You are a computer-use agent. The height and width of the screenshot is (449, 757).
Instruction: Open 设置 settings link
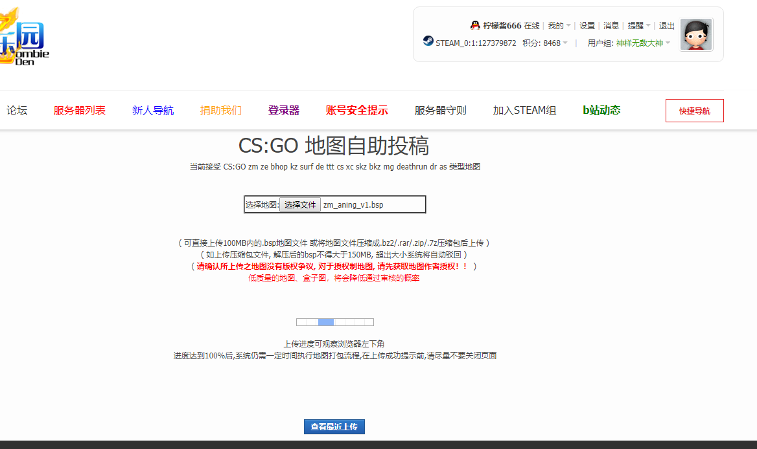pos(587,26)
